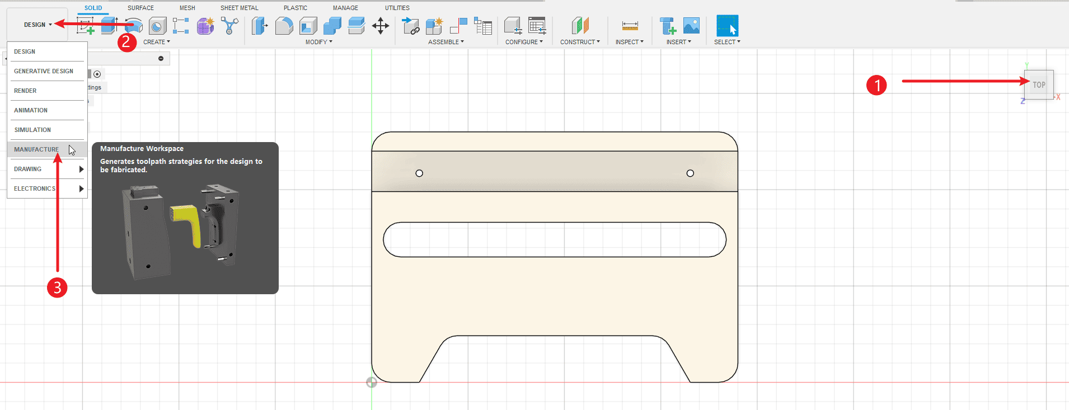Expand the Drawing submenu arrow

[81, 169]
